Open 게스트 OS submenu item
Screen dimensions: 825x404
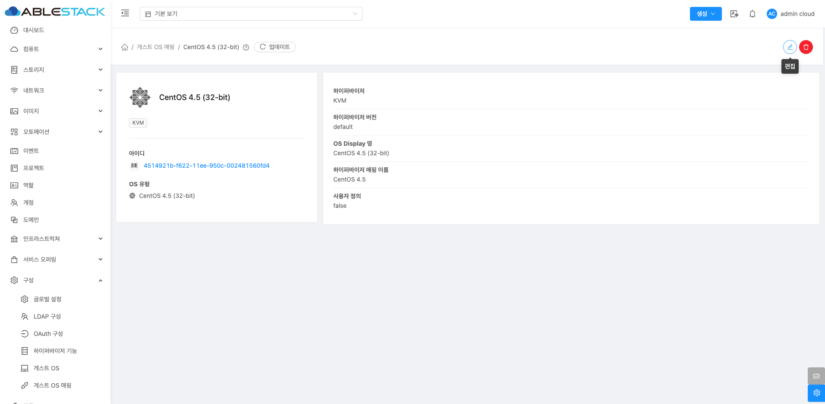click(x=55, y=368)
